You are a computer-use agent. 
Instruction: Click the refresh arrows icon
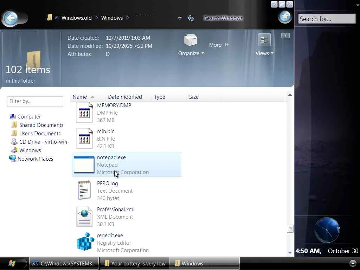click(191, 18)
